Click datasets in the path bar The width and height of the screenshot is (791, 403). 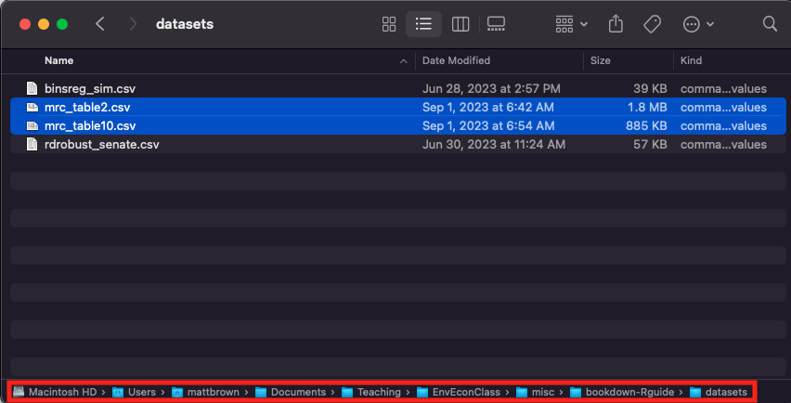coord(719,392)
